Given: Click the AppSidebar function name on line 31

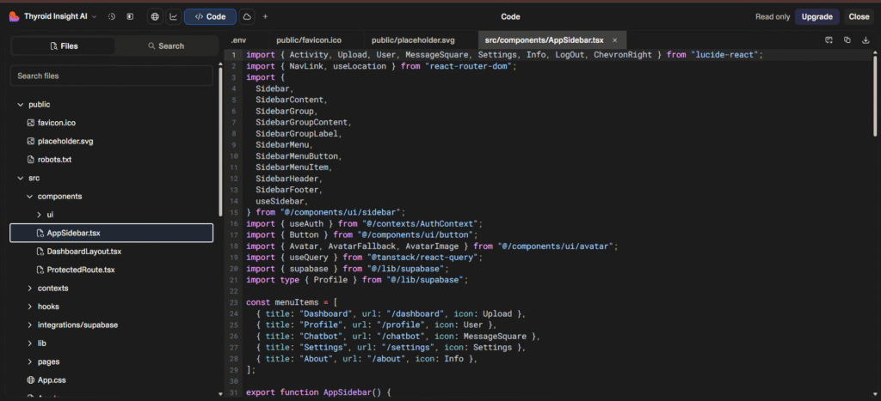Looking at the screenshot, I should coord(348,392).
